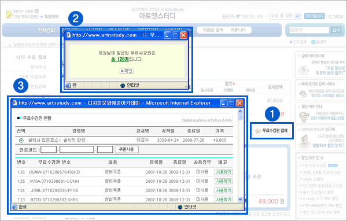Open the 총 126개 link in popup
347x221 pixels.
120,59
